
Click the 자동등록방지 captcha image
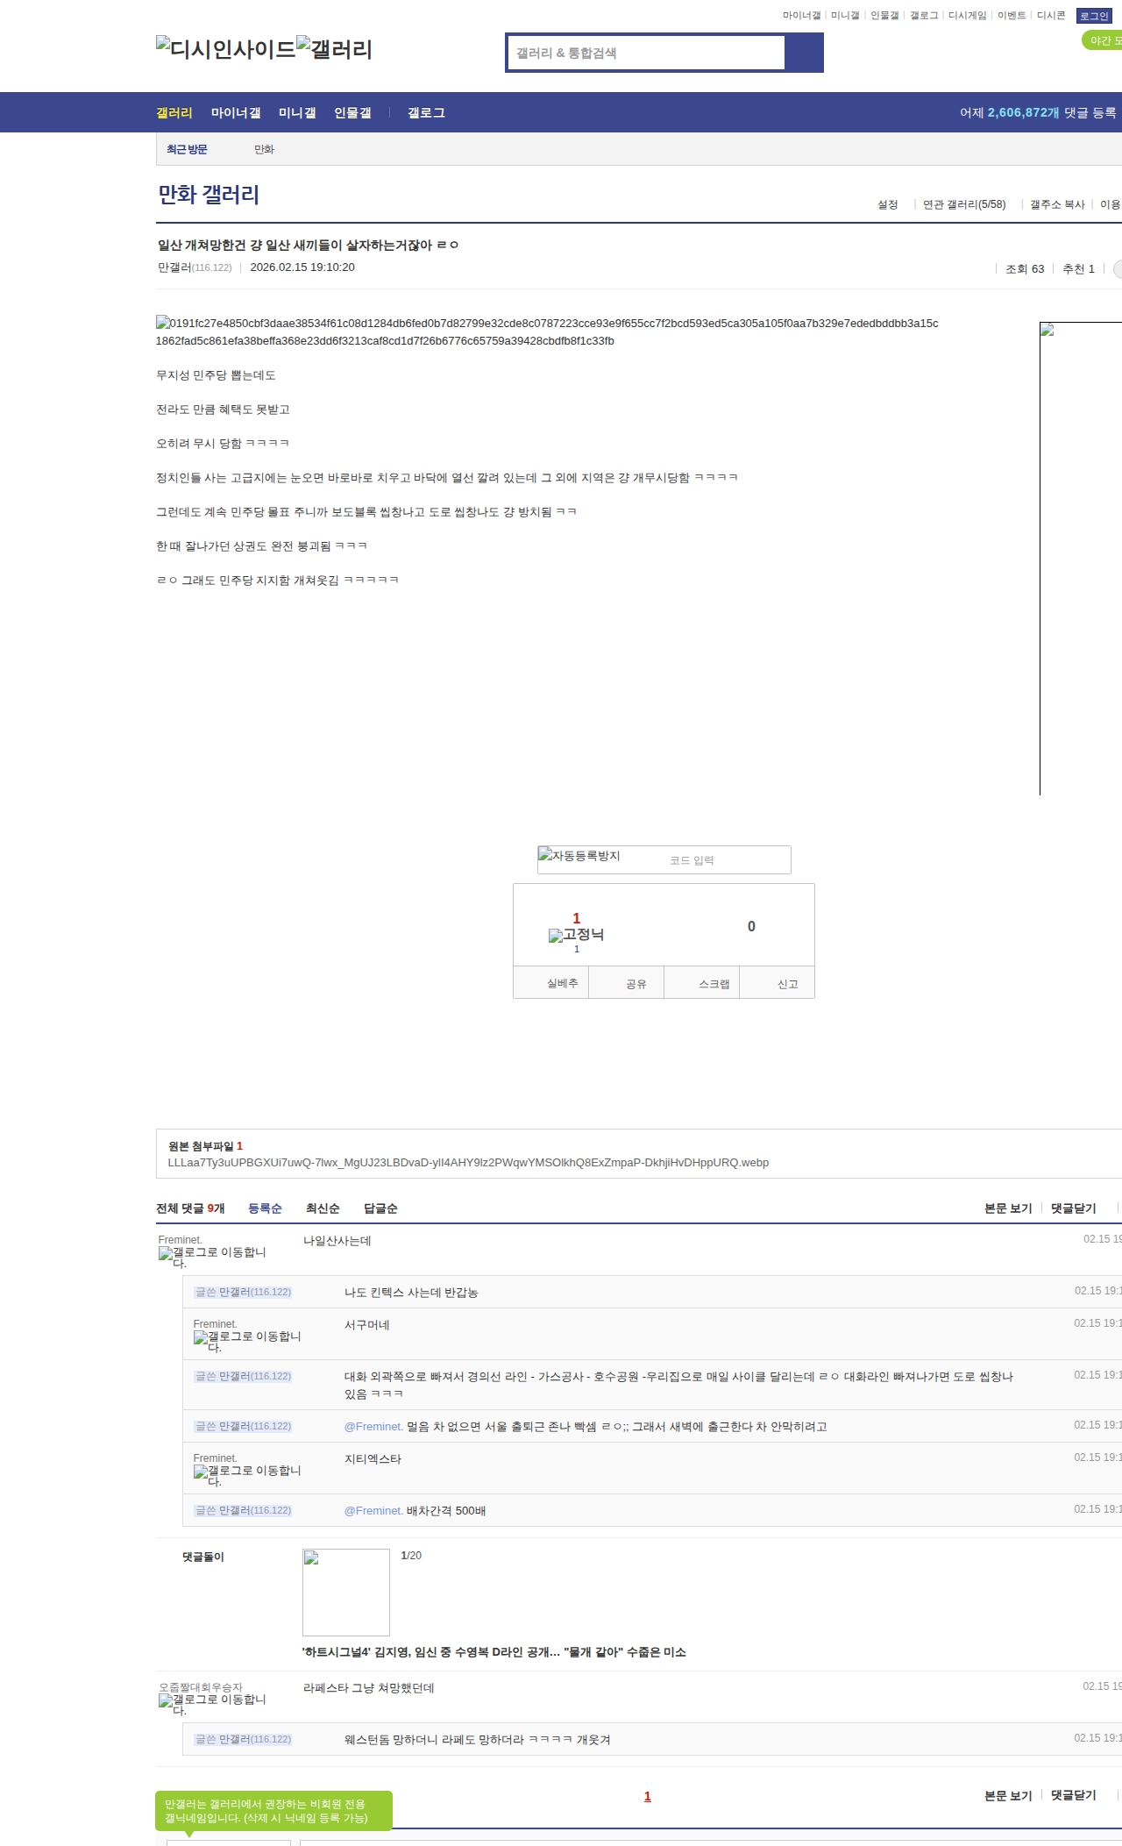[579, 855]
